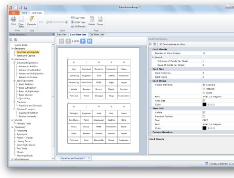This screenshot has height=178, width=234.
Task: Select Dolch Sight Words in the tree
Action: pyautogui.click(x=26, y=145)
